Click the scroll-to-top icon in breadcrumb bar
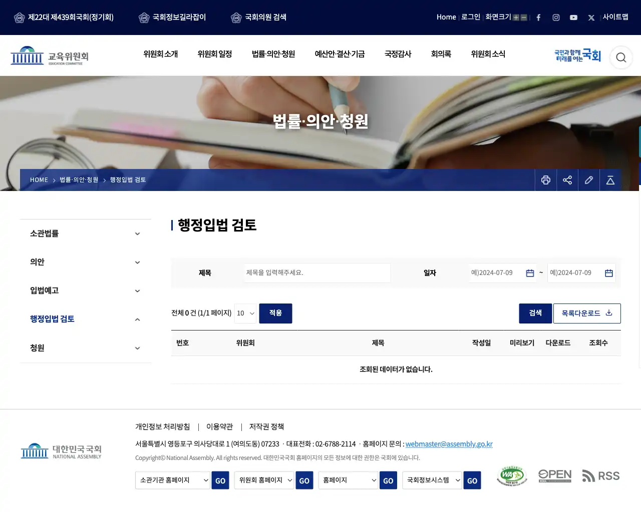 610,180
